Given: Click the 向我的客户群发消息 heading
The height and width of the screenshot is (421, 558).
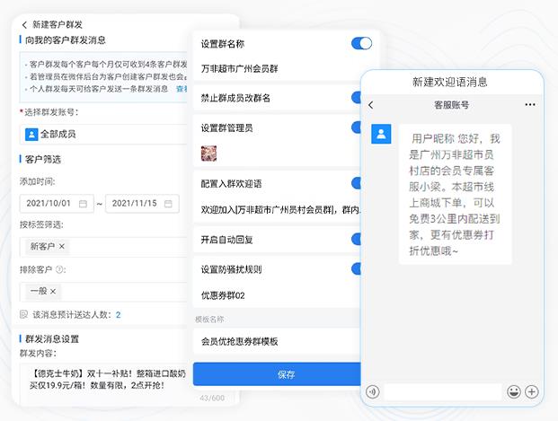Looking at the screenshot, I should pos(66,40).
